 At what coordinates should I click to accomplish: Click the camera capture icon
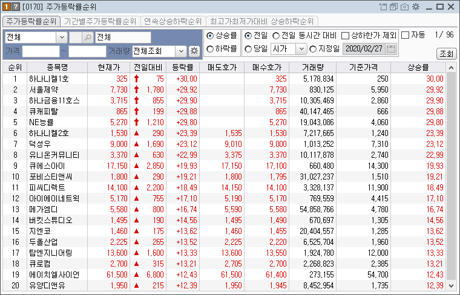[404, 7]
